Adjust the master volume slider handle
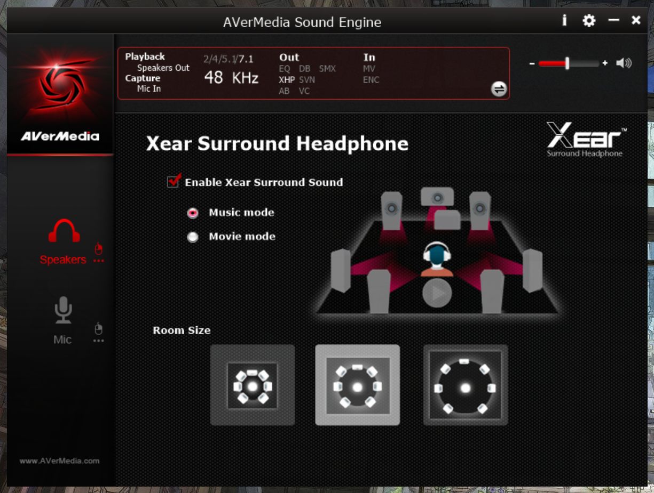 tap(567, 63)
